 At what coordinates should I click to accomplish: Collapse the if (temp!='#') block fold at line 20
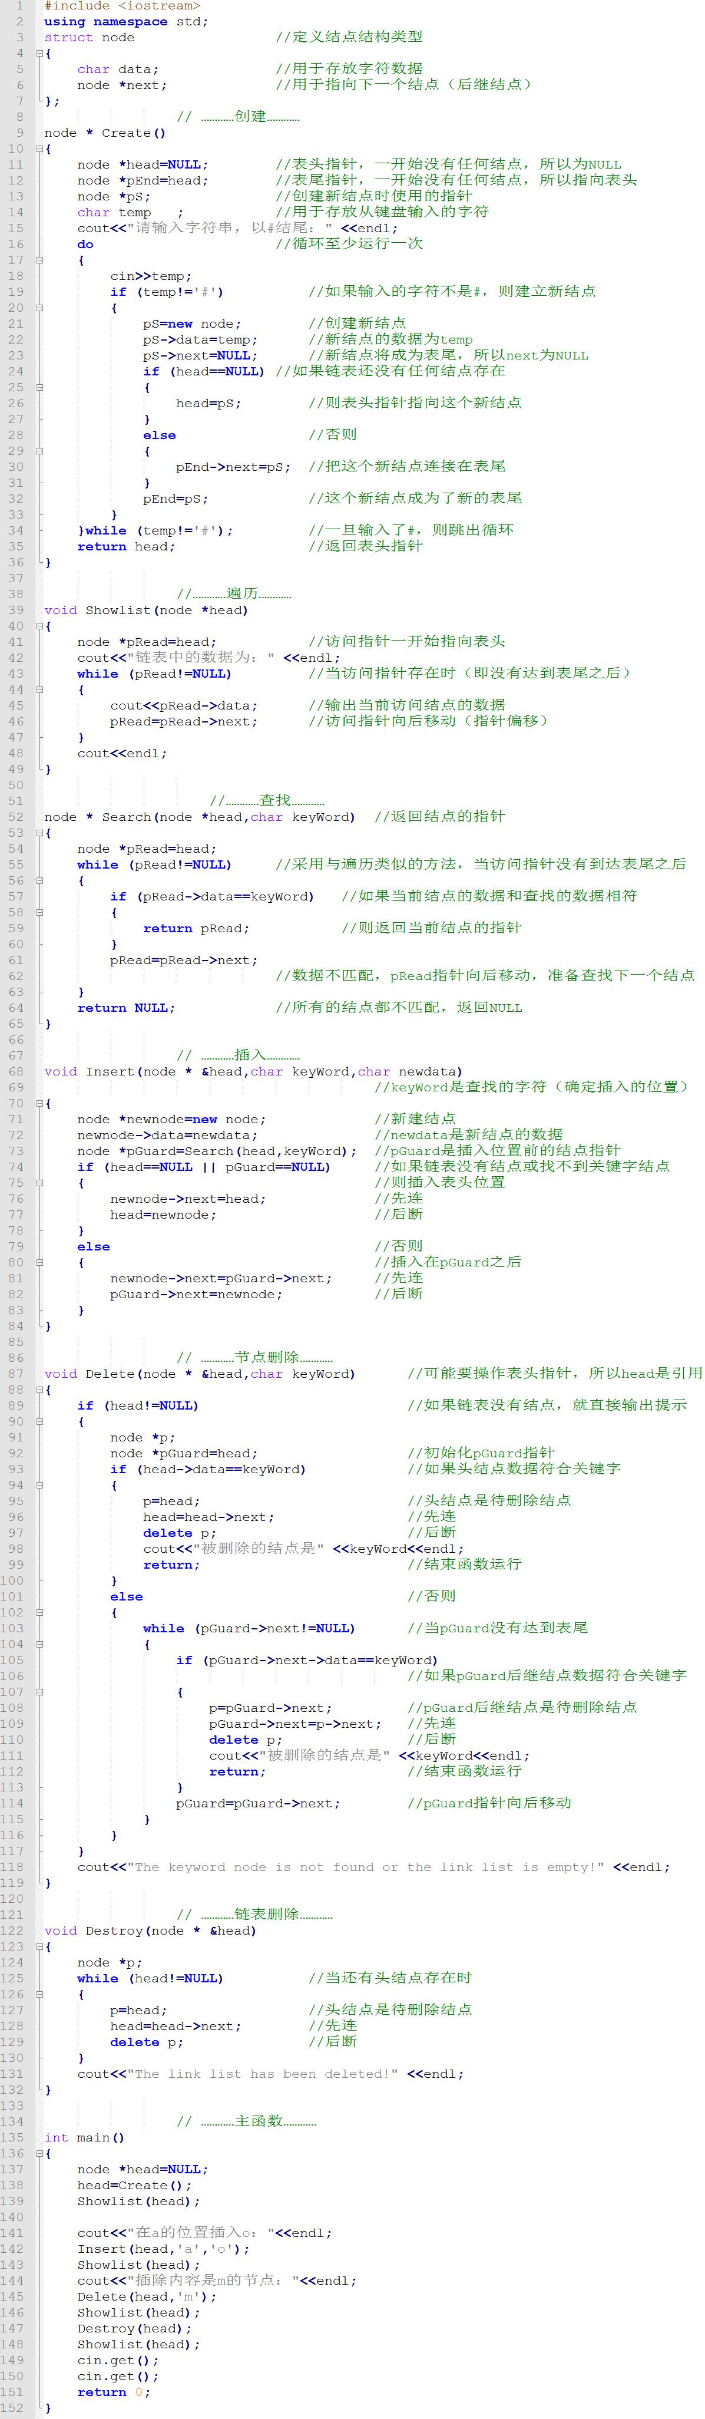39,308
